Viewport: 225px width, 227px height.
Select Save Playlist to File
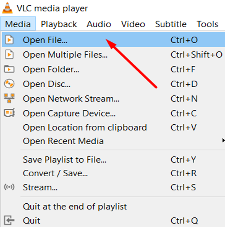[x=64, y=160]
